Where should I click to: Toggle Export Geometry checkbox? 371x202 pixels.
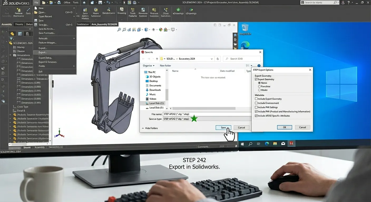[256, 79]
